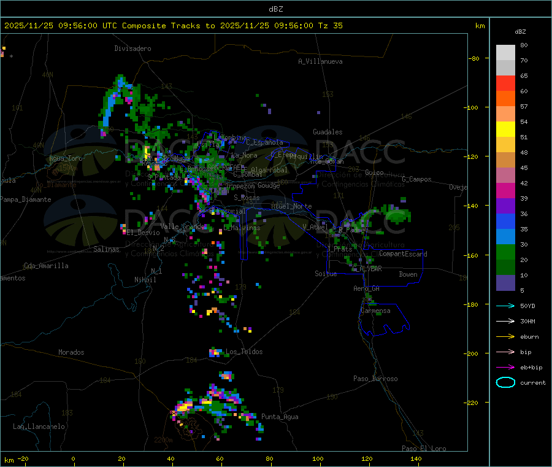Viewport: 552px width, 467px height.
Task: Click the eburn legend label
Action: point(529,336)
